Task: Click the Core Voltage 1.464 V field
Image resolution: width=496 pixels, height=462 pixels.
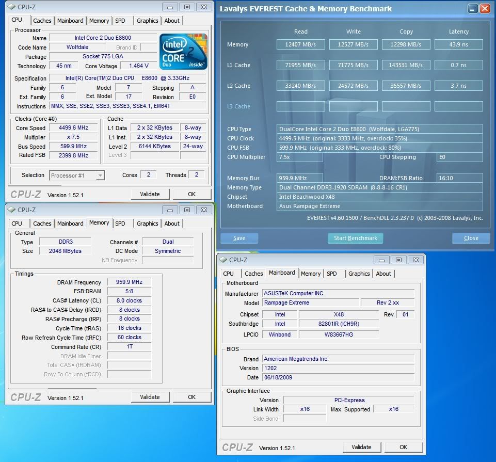Action: (139, 66)
